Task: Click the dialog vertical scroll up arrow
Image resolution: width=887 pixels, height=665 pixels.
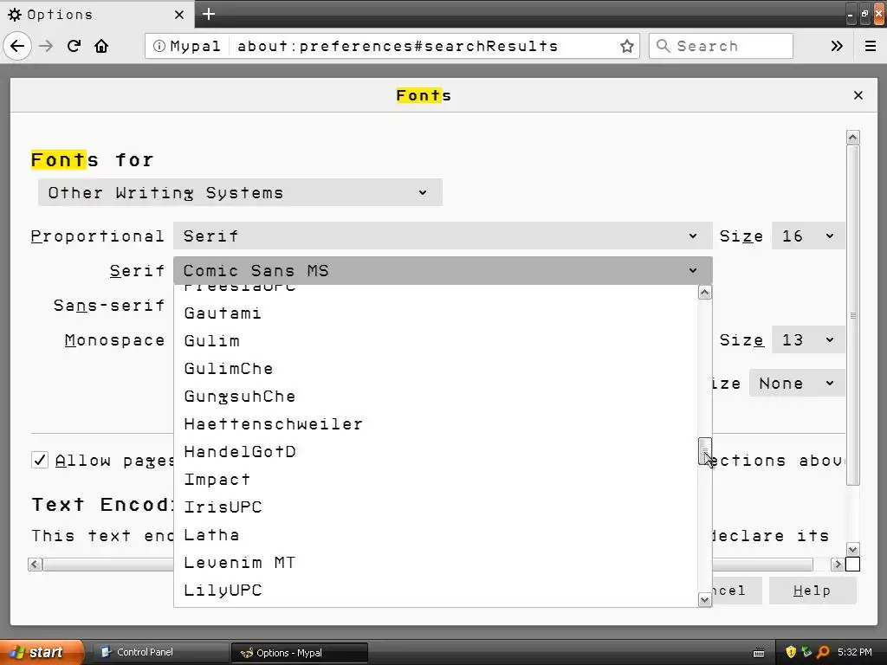Action: [853, 138]
